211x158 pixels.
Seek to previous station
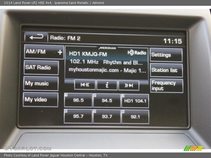pyautogui.click(x=85, y=85)
